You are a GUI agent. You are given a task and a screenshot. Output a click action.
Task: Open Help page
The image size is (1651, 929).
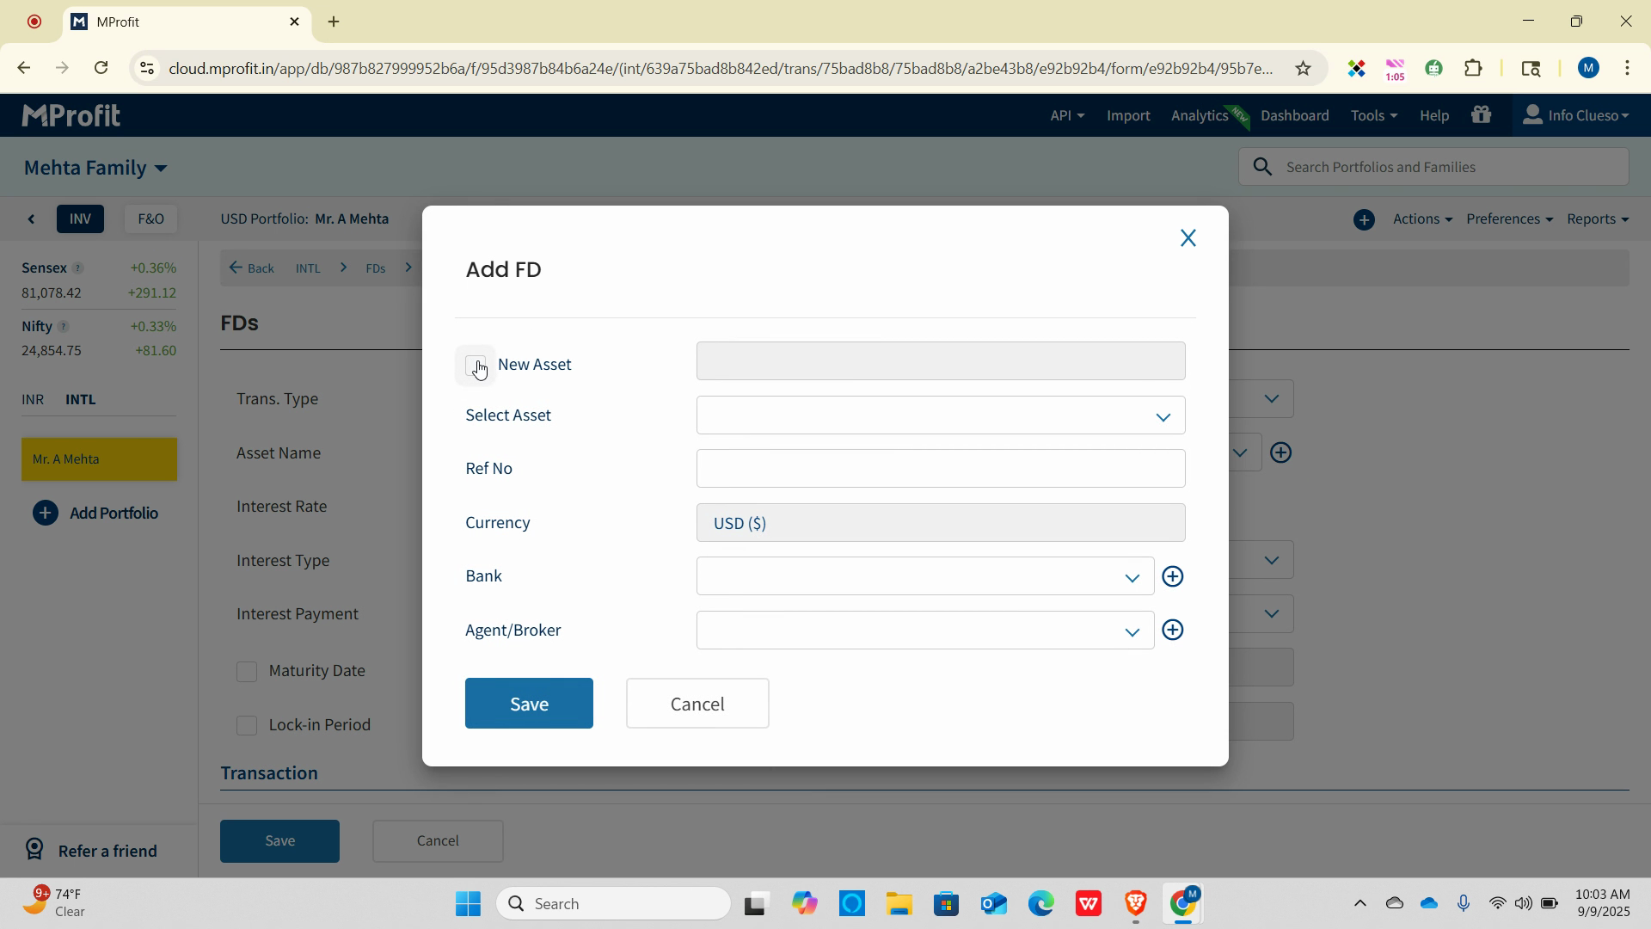point(1433,115)
